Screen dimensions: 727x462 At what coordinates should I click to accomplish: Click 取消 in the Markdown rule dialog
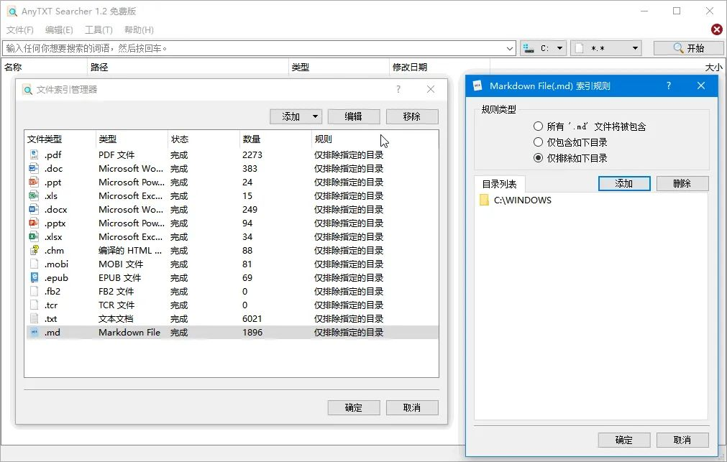click(682, 440)
